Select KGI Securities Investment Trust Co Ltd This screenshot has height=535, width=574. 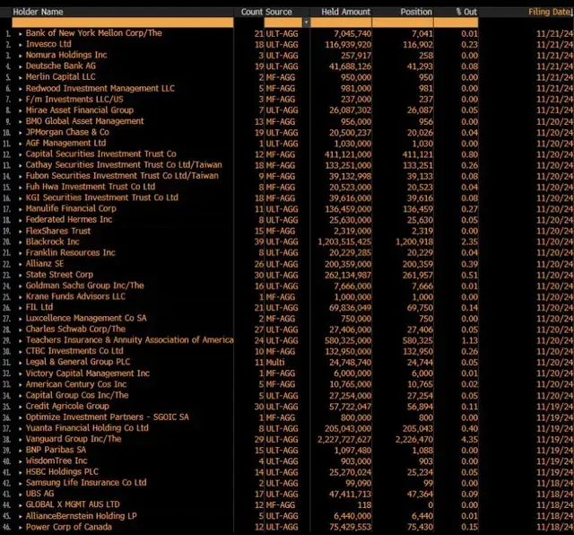(101, 197)
